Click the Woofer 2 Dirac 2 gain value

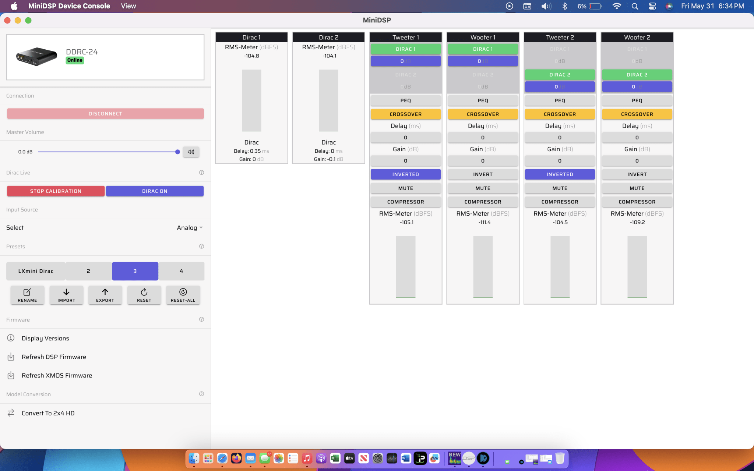tap(637, 87)
